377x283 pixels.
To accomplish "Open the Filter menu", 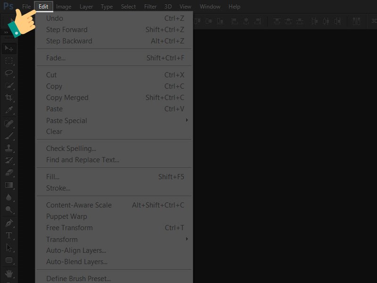I will point(150,6).
